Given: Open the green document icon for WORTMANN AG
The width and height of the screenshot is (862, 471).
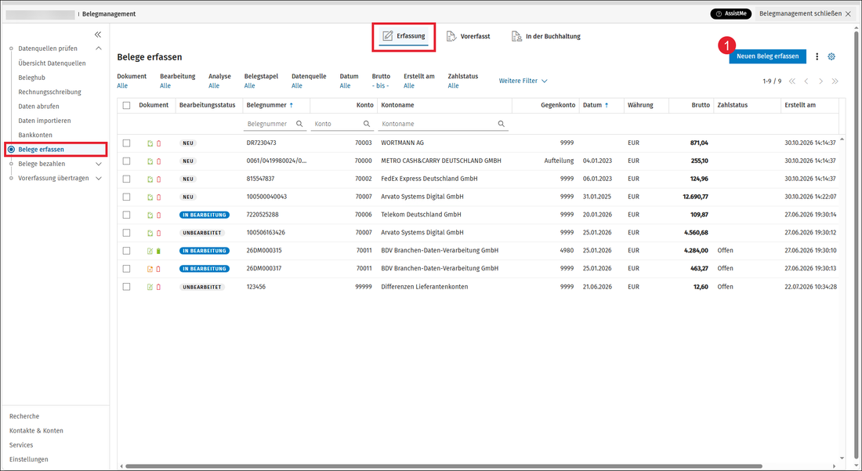Looking at the screenshot, I should pos(150,143).
